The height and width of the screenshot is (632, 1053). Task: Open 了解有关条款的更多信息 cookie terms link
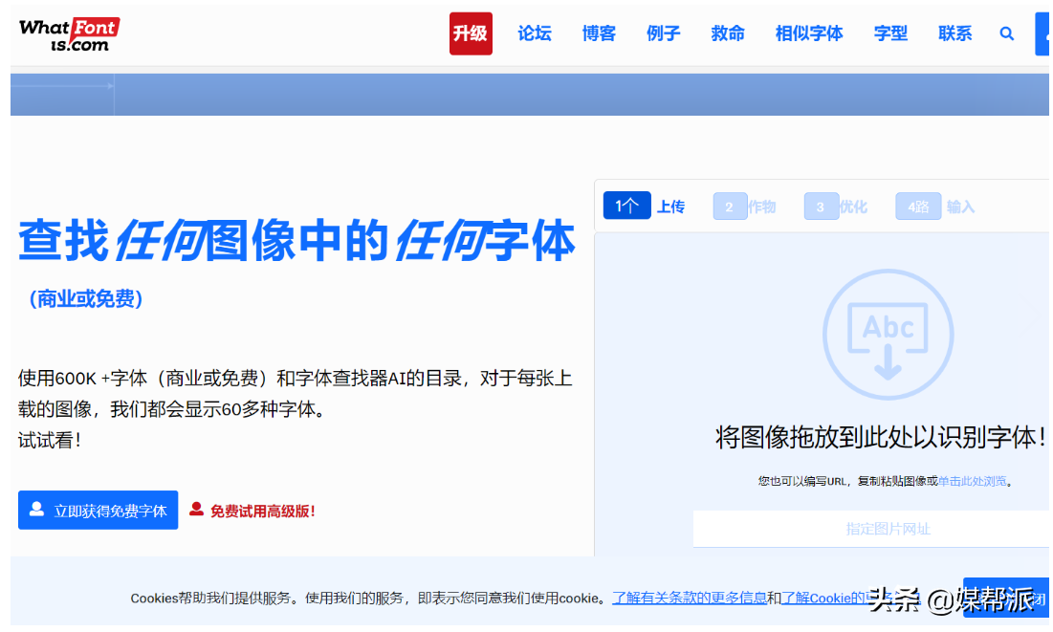[x=689, y=598]
